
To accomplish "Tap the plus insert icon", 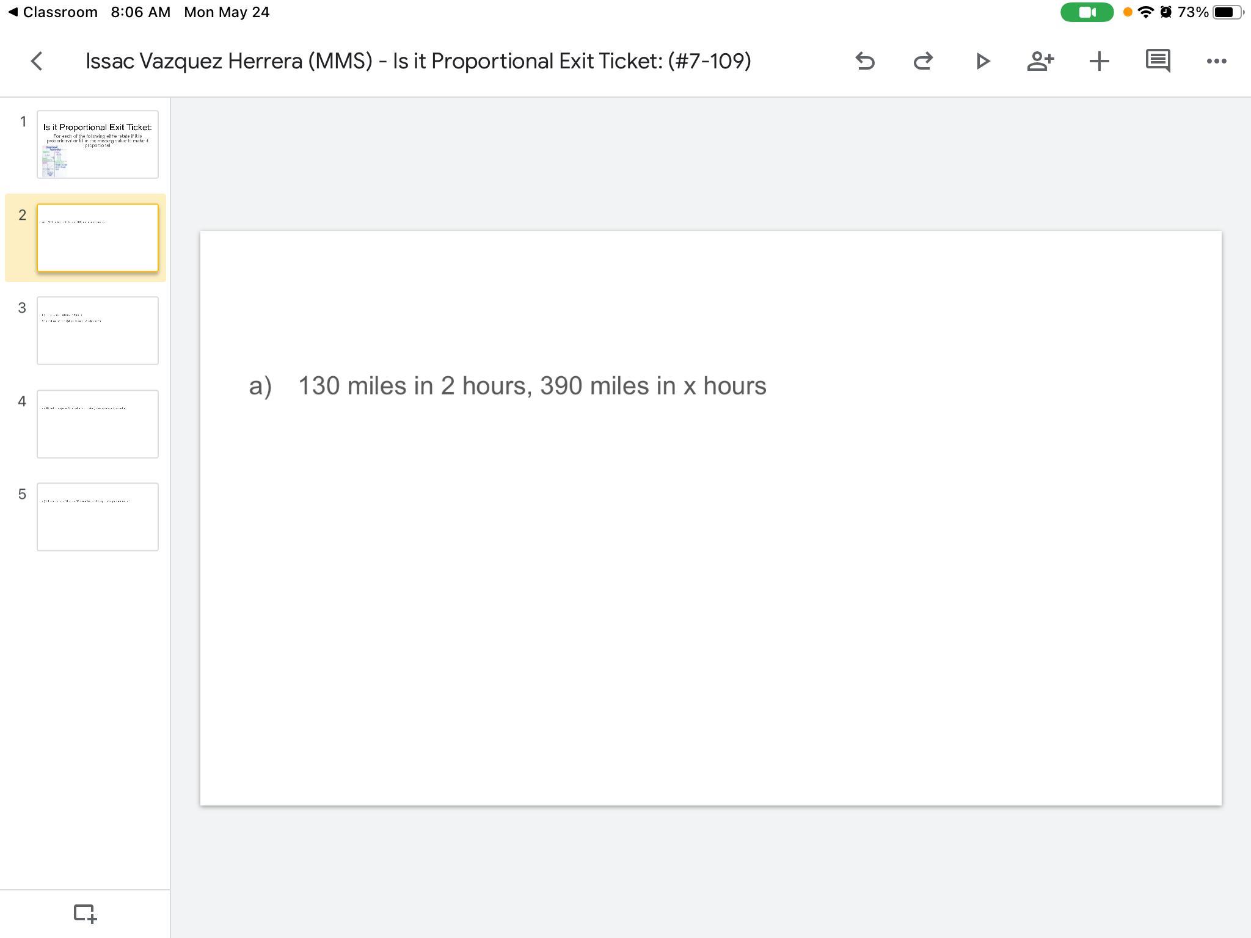I will click(1099, 61).
